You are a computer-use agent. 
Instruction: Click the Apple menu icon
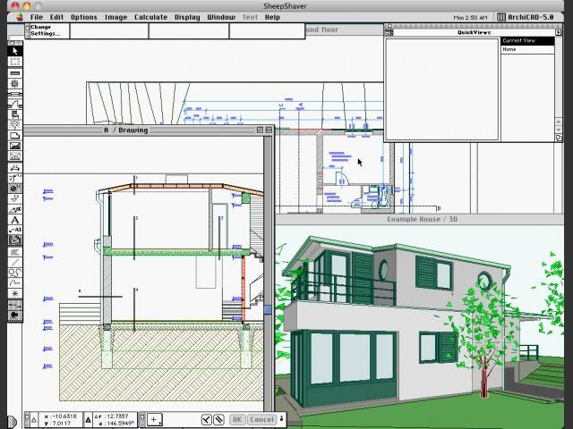pos(19,17)
